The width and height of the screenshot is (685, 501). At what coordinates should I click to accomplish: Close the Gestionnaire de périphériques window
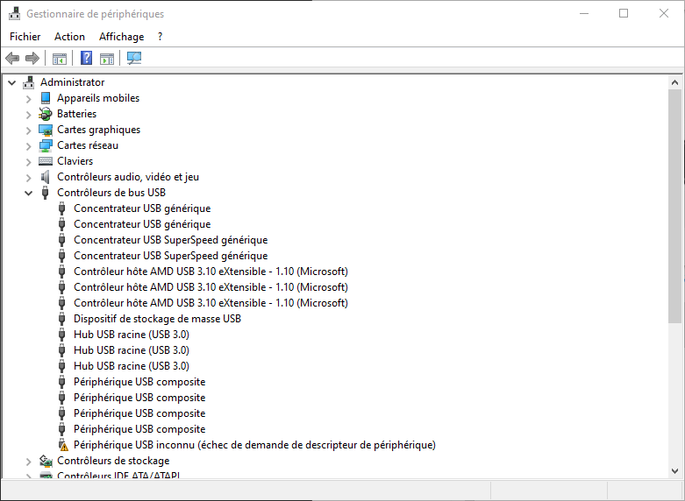(x=664, y=13)
